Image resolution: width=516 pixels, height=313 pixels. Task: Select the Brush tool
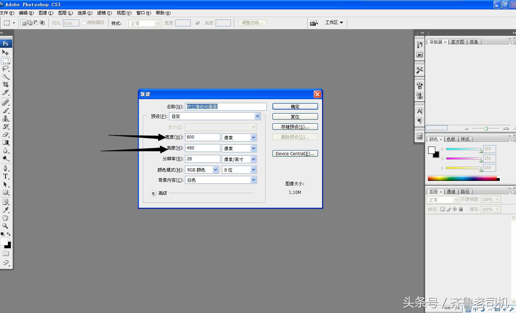[5, 111]
